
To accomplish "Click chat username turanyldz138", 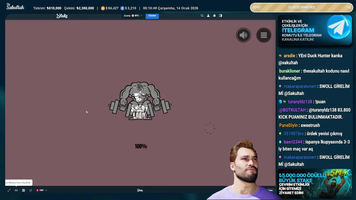I will (300, 102).
